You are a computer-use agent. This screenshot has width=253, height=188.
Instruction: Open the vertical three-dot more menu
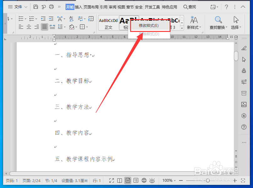click(x=235, y=7)
